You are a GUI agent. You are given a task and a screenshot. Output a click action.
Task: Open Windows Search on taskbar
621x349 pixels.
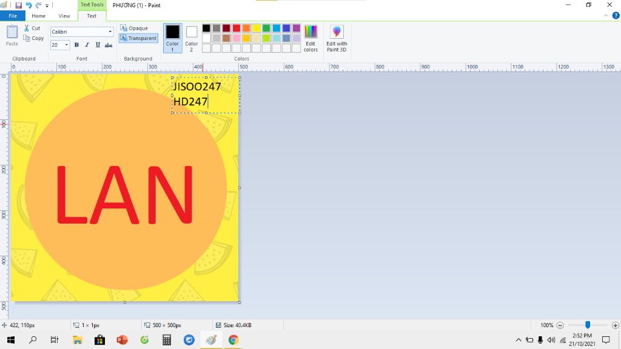point(33,340)
